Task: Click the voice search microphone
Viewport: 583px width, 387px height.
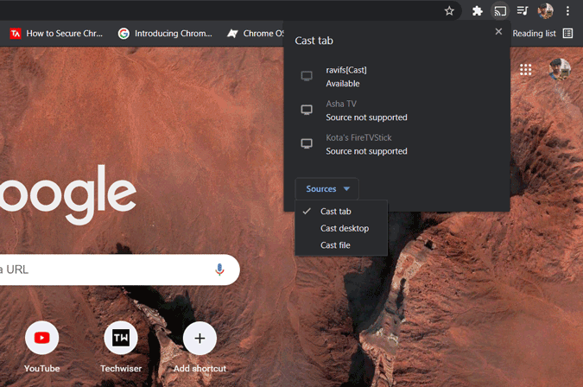Action: (x=219, y=270)
